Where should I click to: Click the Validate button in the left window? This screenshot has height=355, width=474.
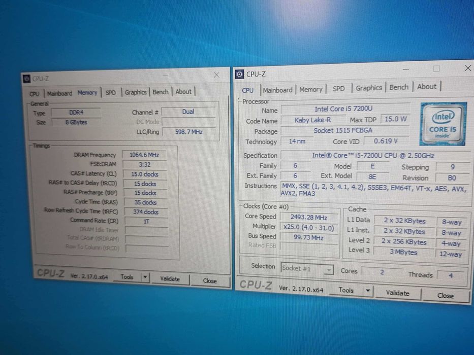(x=170, y=278)
